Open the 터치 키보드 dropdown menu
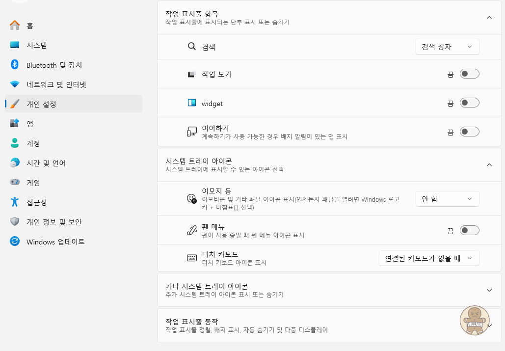The image size is (505, 351). tap(429, 258)
